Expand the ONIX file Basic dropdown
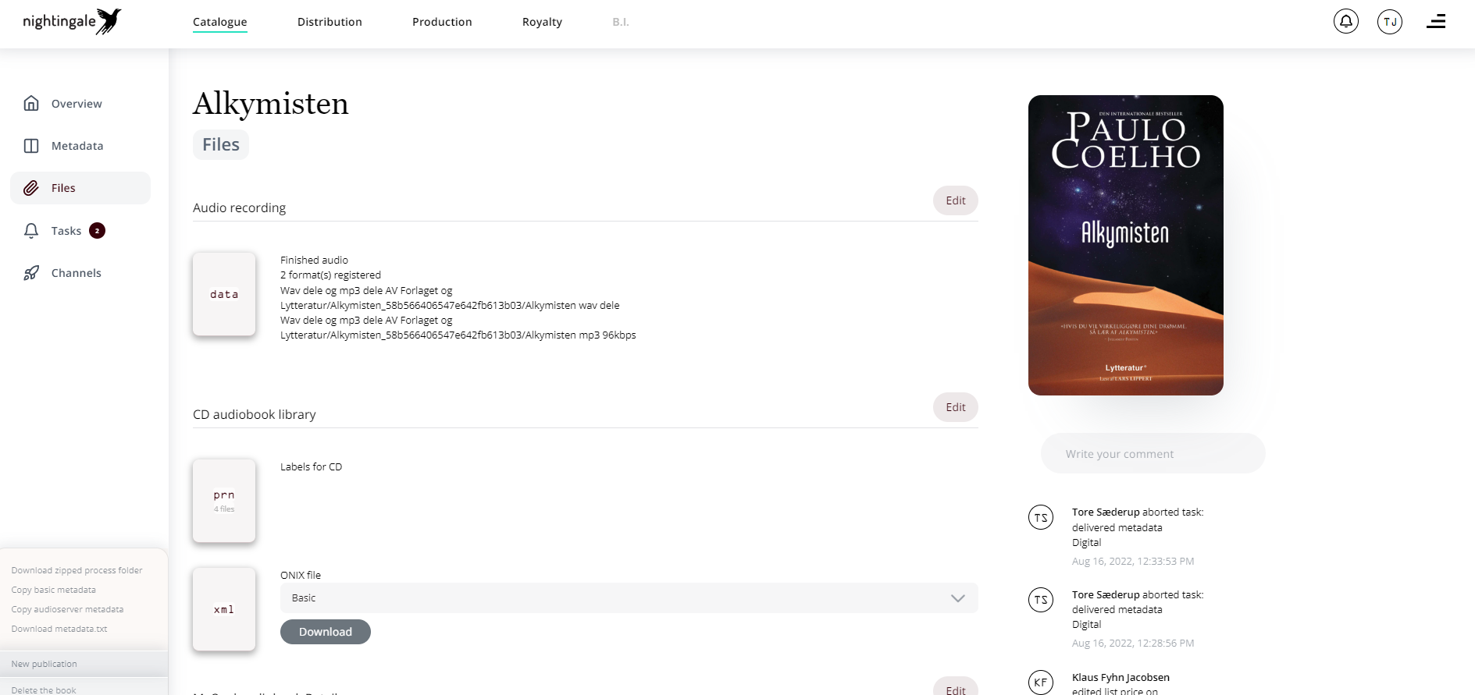Screen dimensions: 1475x695 [x=629, y=598]
